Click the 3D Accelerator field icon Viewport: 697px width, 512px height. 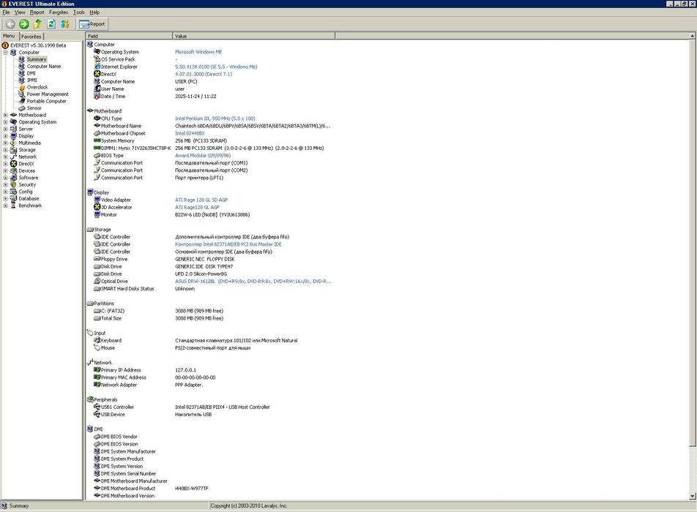click(97, 207)
